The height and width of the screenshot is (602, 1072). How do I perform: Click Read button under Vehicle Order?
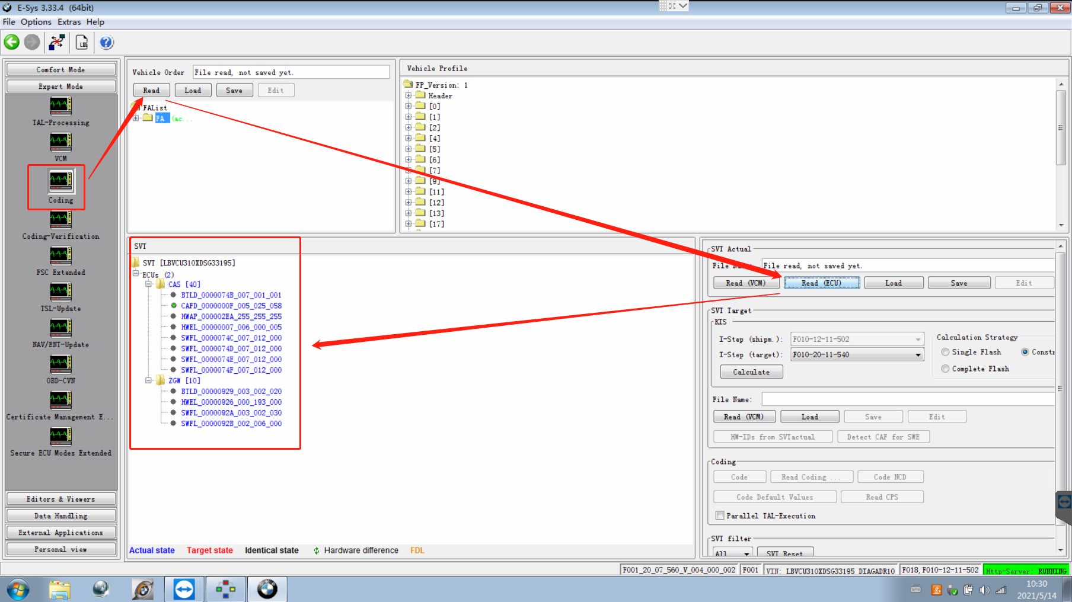point(151,90)
